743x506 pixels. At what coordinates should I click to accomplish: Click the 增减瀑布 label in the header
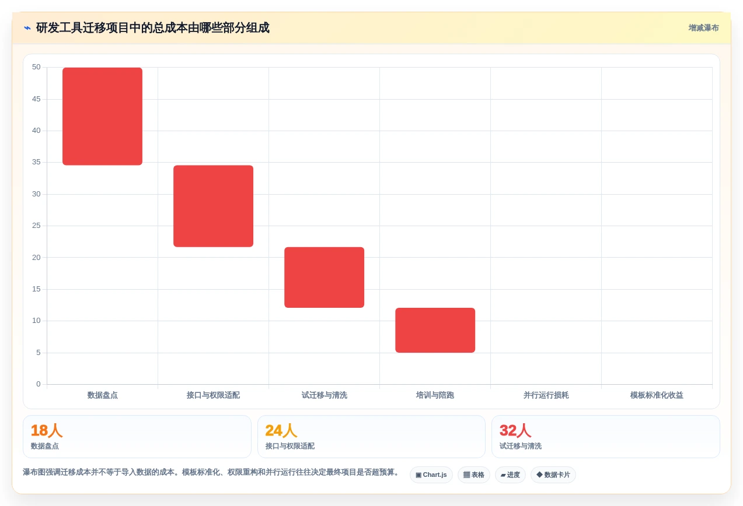703,28
